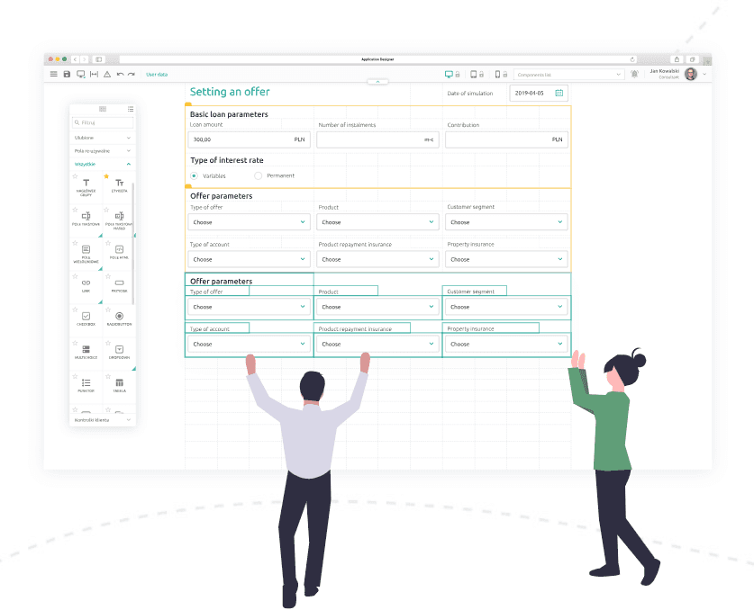
Task: Open the calendar picker for simulation date
Action: pos(559,93)
